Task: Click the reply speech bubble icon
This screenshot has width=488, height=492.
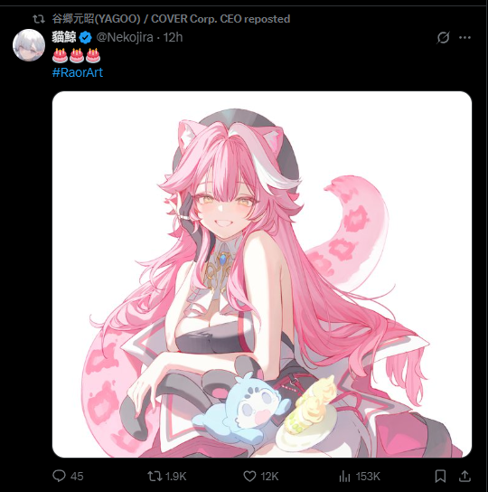Action: tap(59, 476)
